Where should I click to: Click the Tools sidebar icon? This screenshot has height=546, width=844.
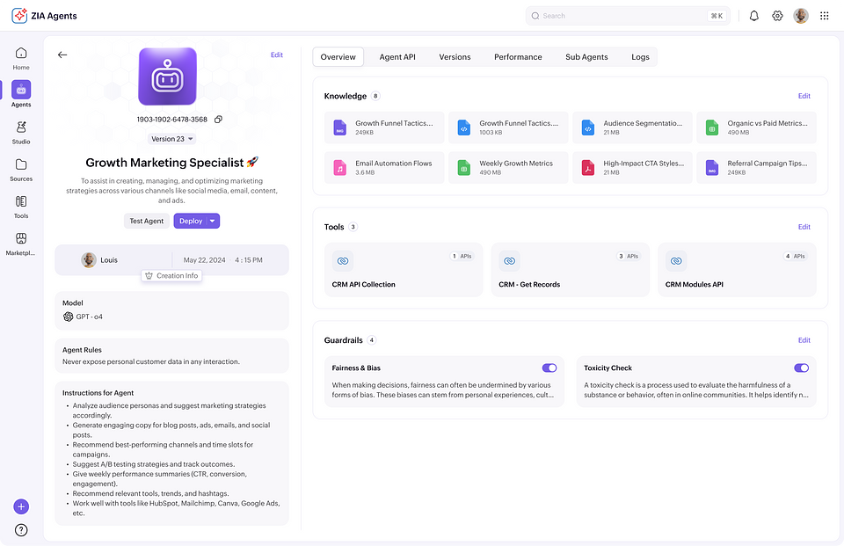click(21, 207)
